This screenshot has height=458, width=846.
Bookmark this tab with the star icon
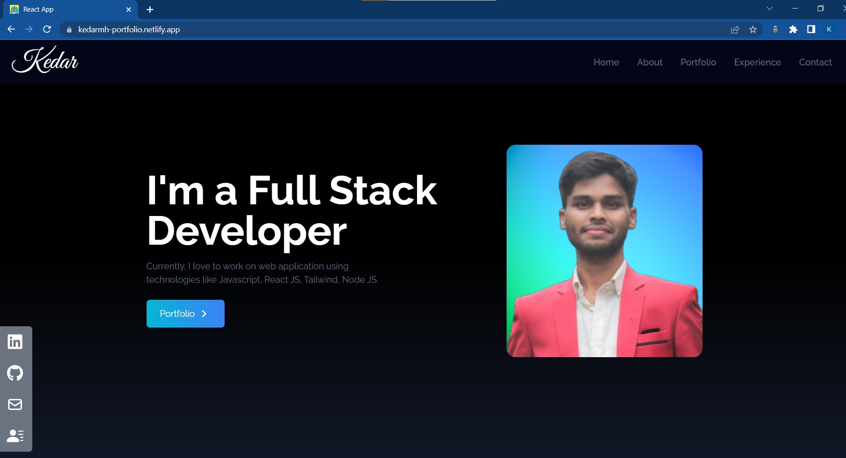tap(753, 30)
